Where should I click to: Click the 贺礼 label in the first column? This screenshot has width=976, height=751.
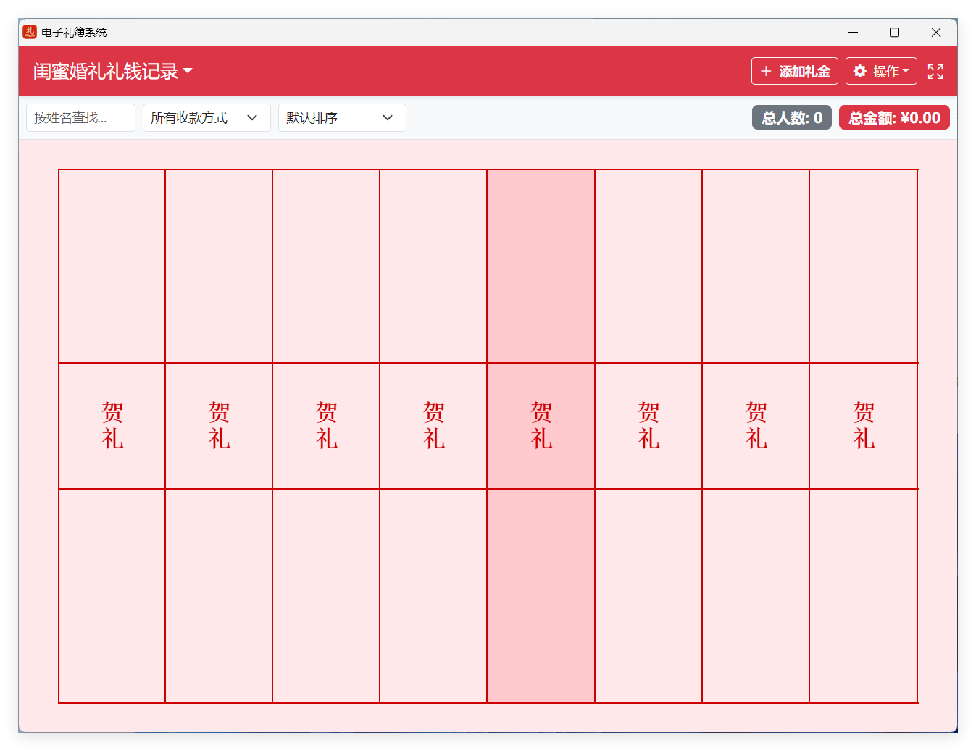[112, 426]
